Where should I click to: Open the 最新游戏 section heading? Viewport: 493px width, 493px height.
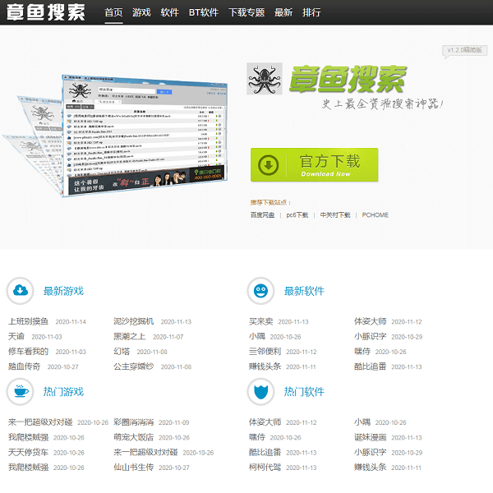[x=63, y=291]
